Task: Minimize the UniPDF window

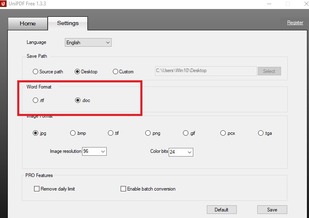Action: [269, 4]
